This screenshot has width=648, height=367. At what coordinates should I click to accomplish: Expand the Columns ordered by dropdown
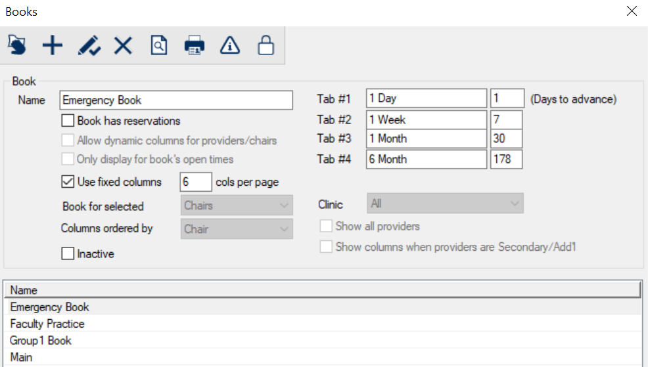[237, 229]
